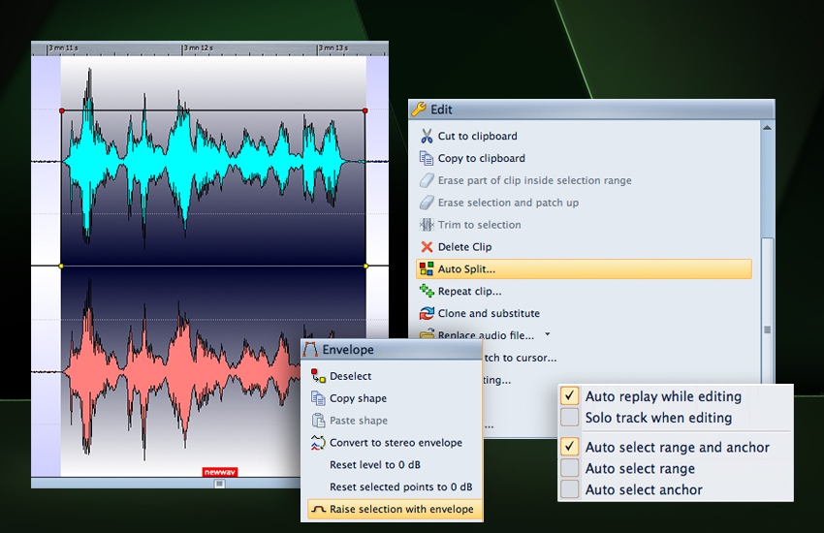Click Reset selected points to 0 dB
Viewport: 824px width, 533px height.
pos(400,487)
